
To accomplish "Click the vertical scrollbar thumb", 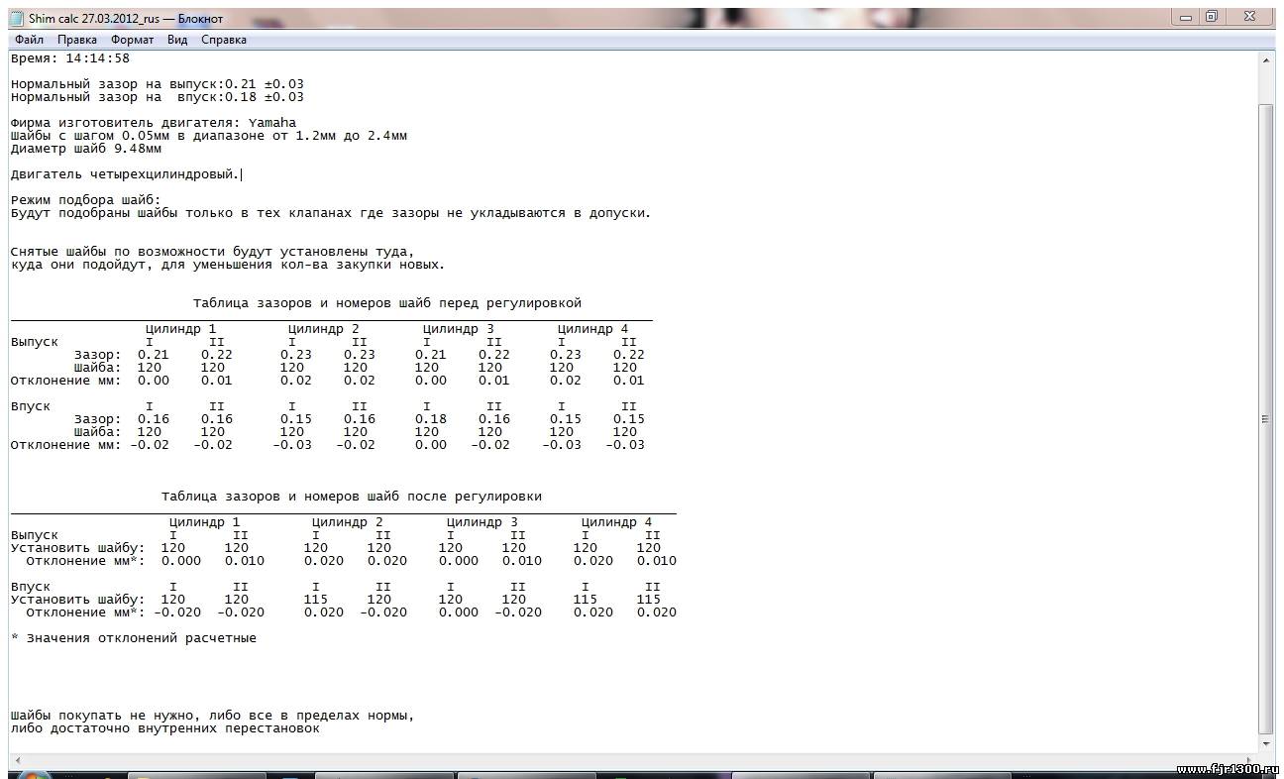I will click(1266, 418).
